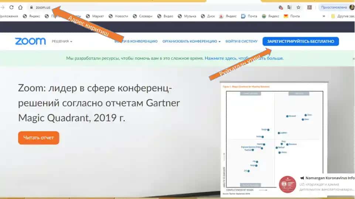Click the lock icon beside zoom.us
This screenshot has height=199, width=355.
(x=31, y=7)
